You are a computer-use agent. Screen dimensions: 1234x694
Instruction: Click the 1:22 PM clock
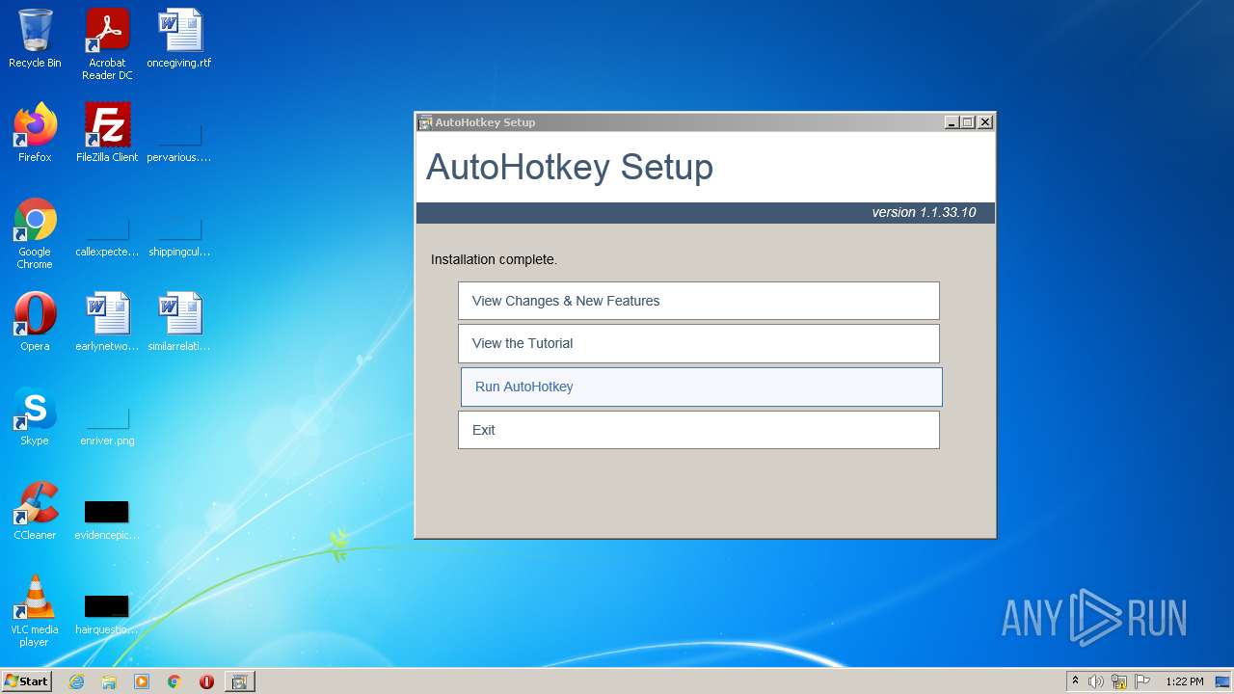pos(1185,681)
